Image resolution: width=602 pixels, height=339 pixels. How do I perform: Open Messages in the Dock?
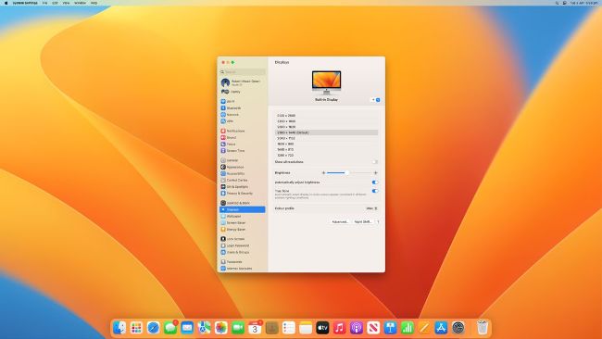click(x=170, y=328)
